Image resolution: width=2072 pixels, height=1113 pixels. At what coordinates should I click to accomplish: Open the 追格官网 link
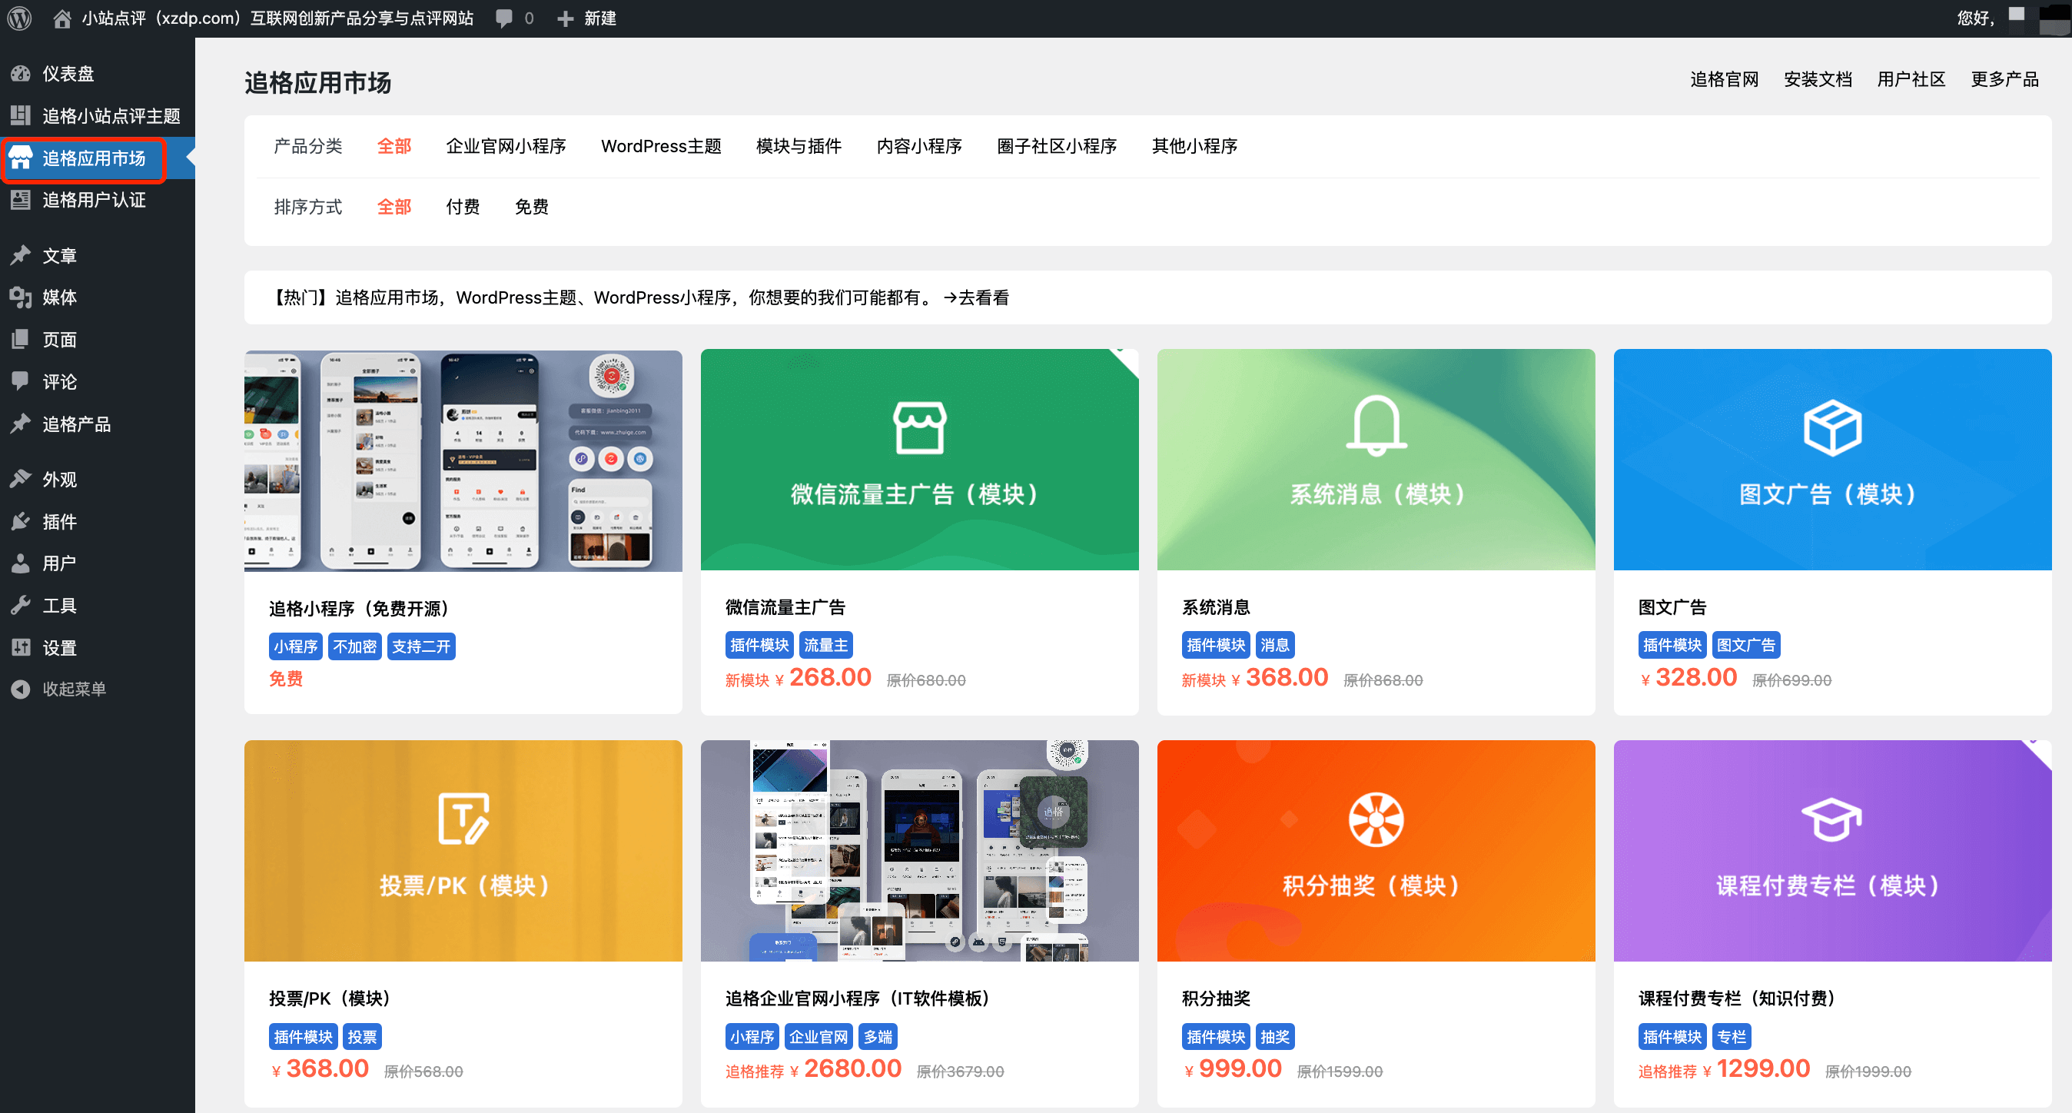(1725, 79)
